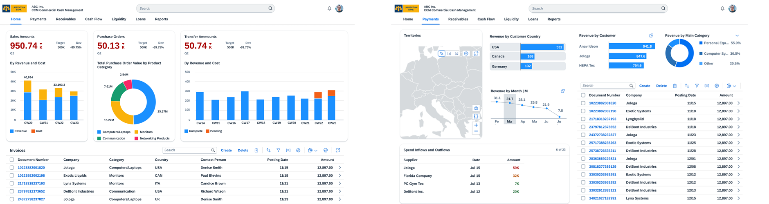
Task: Open Revenue by Month chart in new window
Action: coord(562,91)
